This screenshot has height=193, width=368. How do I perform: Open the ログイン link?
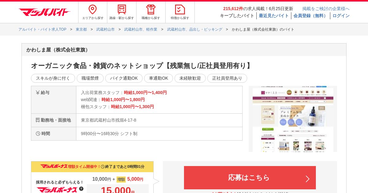point(341,16)
